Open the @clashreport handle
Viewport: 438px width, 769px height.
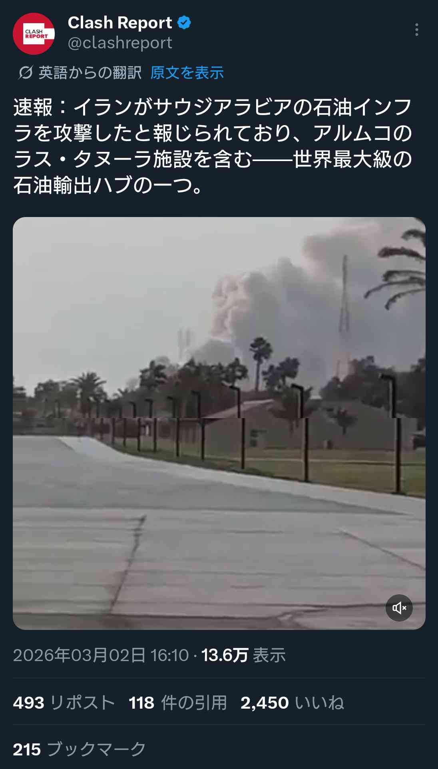(120, 43)
